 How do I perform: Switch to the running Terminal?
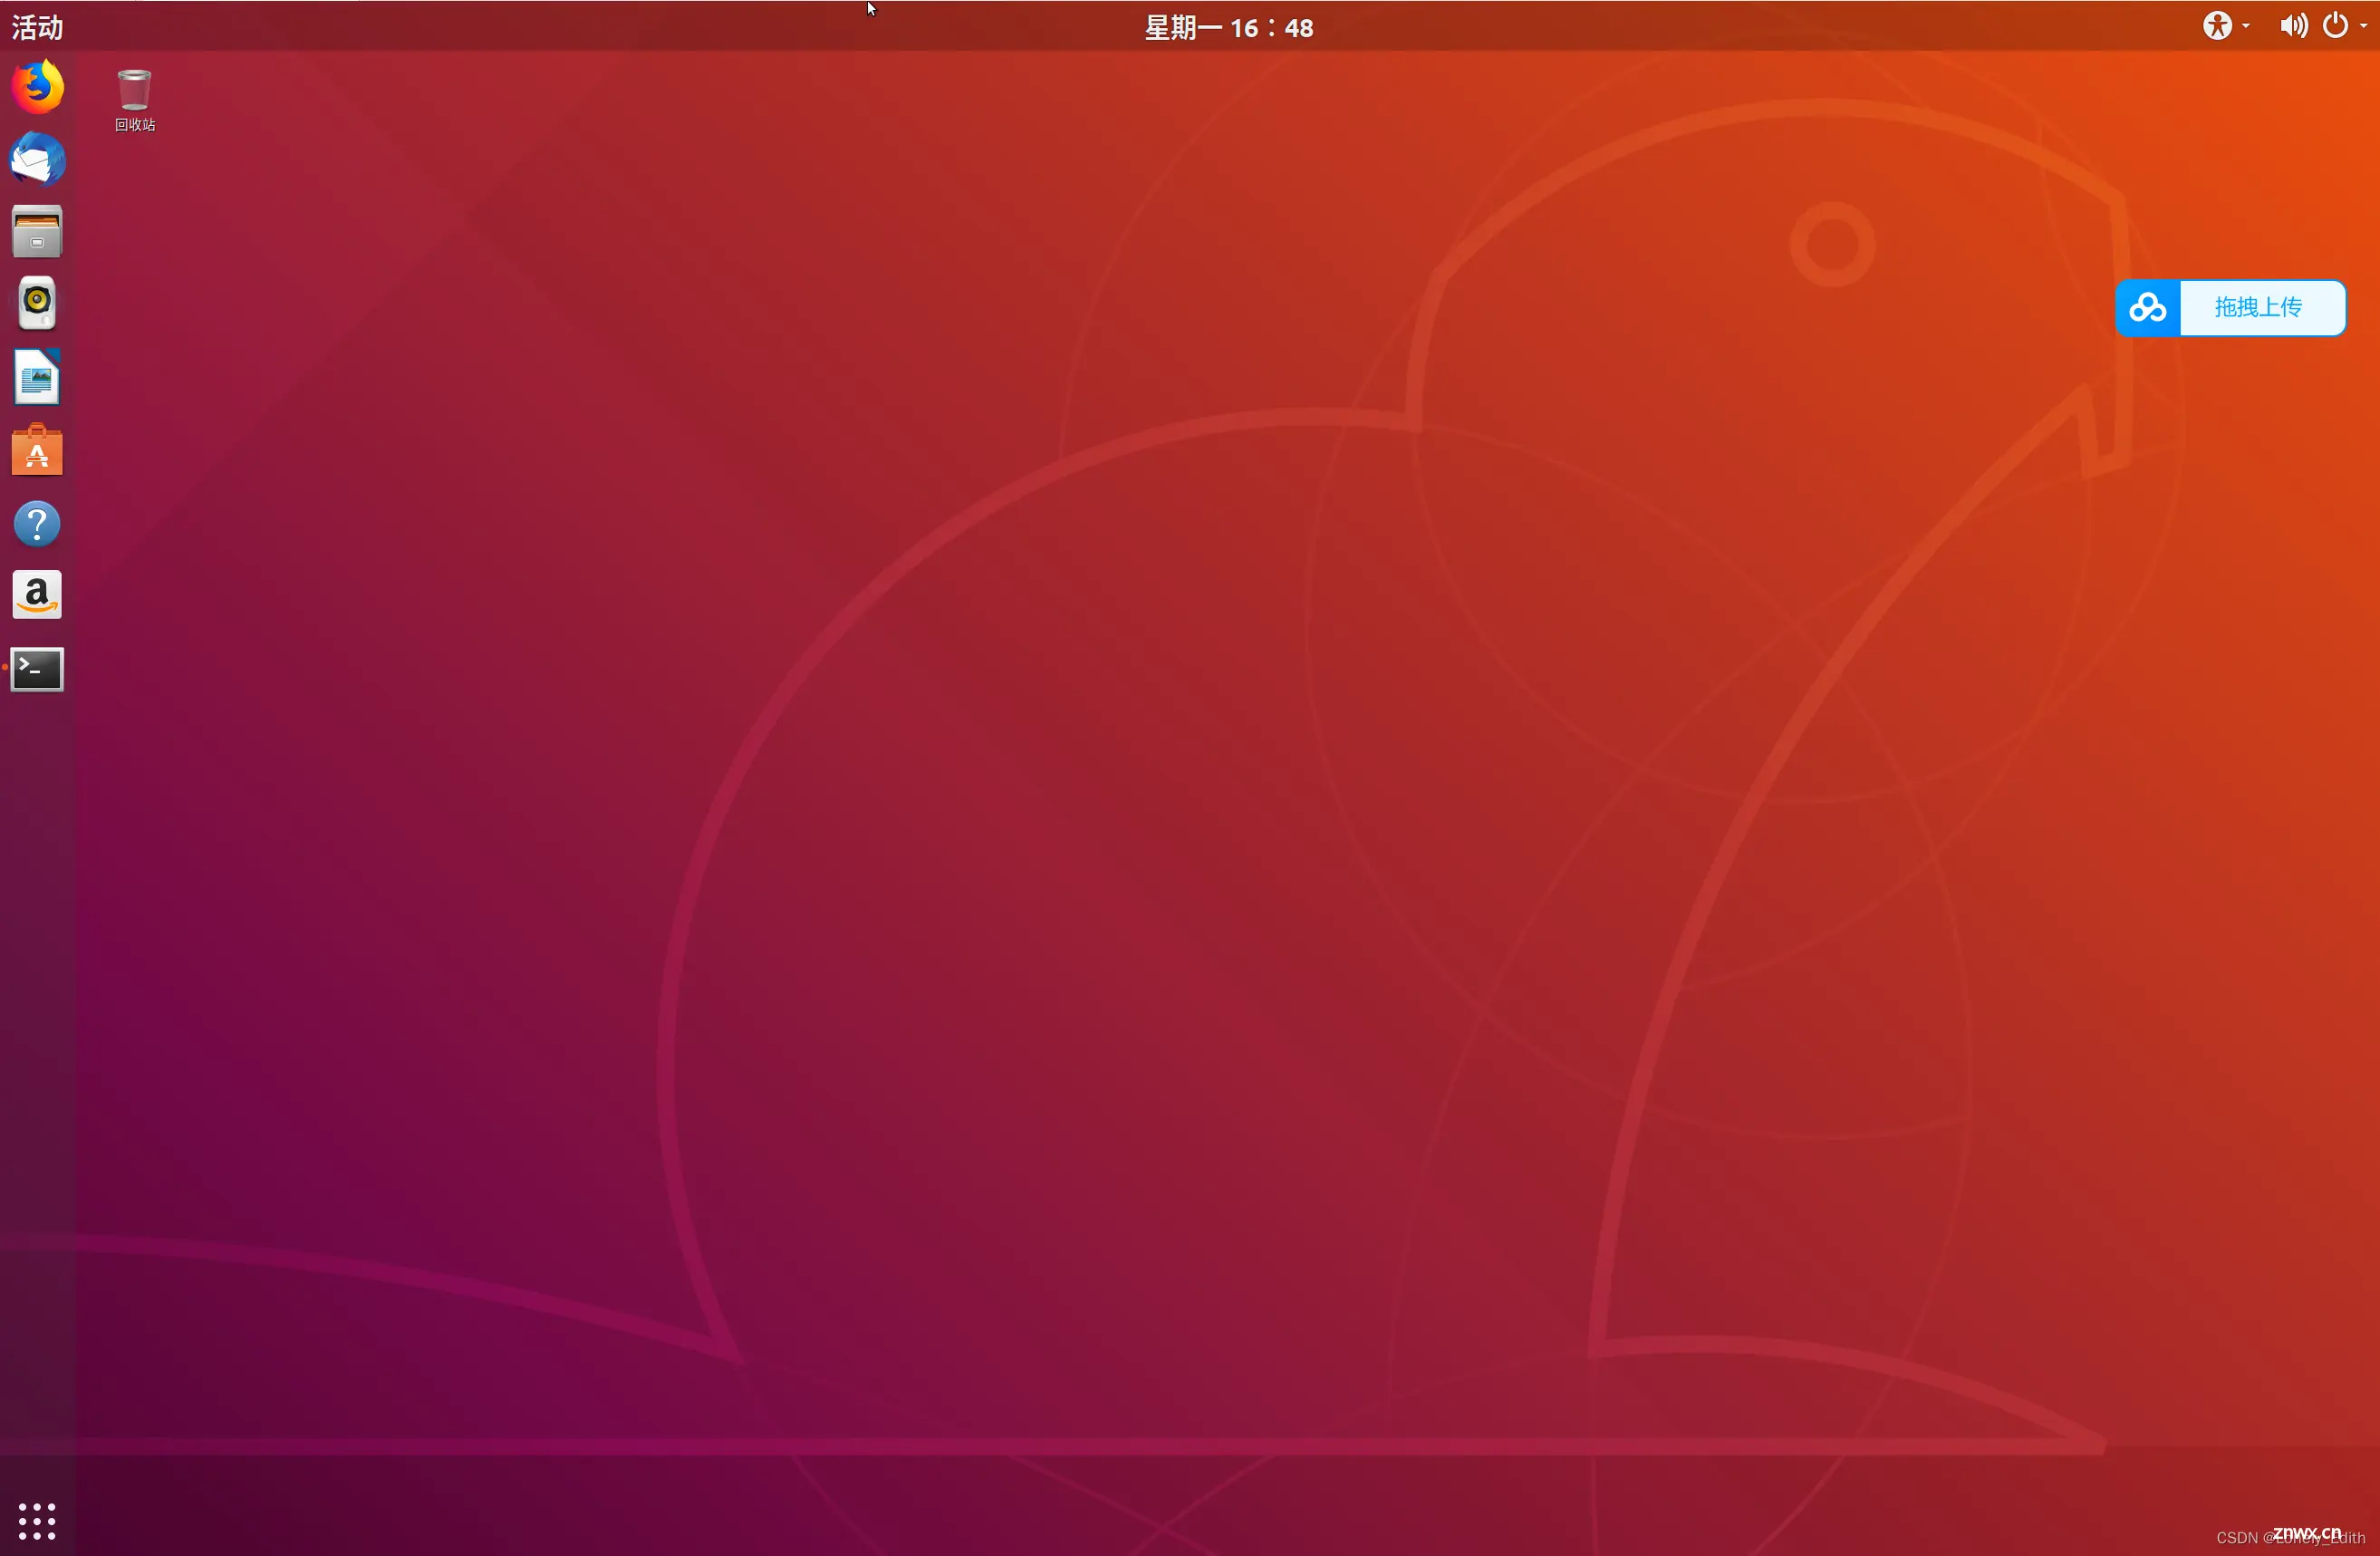(37, 669)
